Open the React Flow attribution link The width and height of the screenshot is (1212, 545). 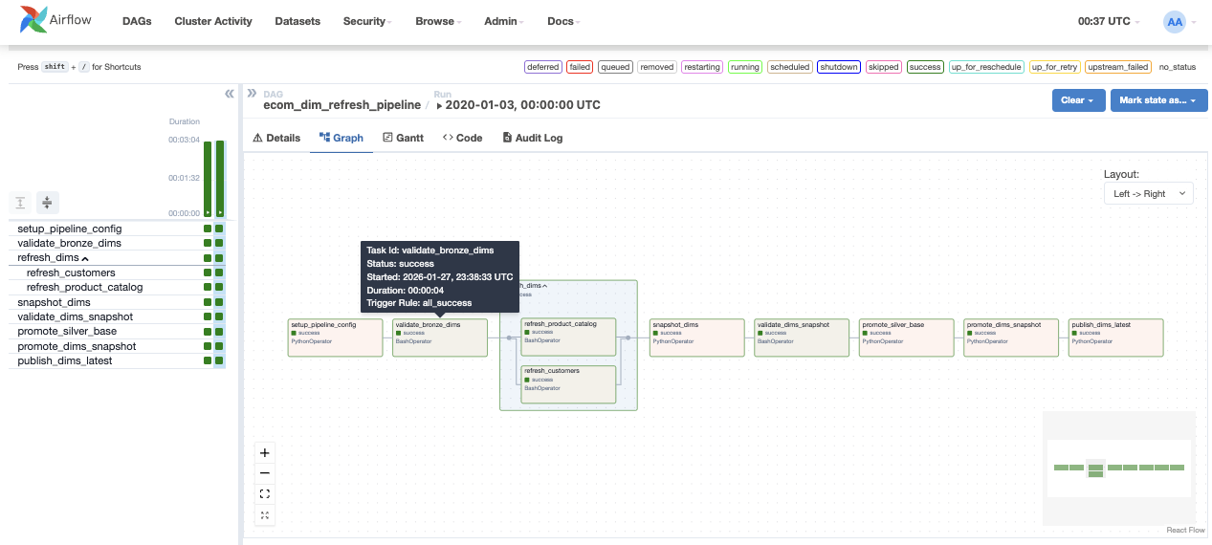pos(1185,530)
